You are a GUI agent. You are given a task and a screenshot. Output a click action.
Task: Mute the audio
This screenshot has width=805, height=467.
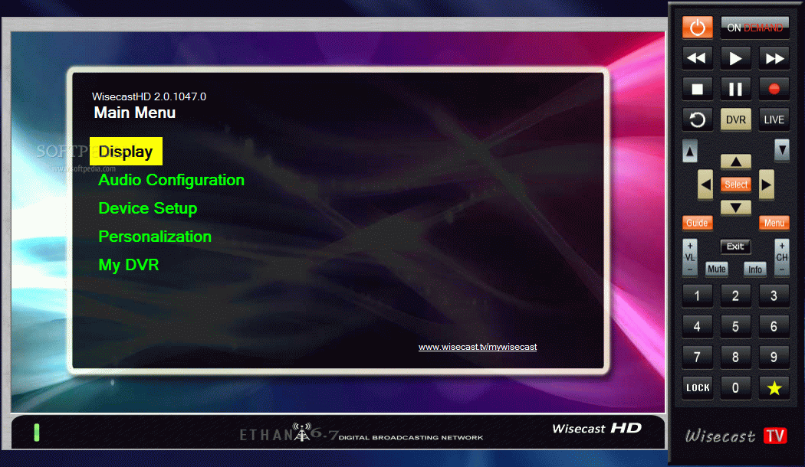point(717,269)
